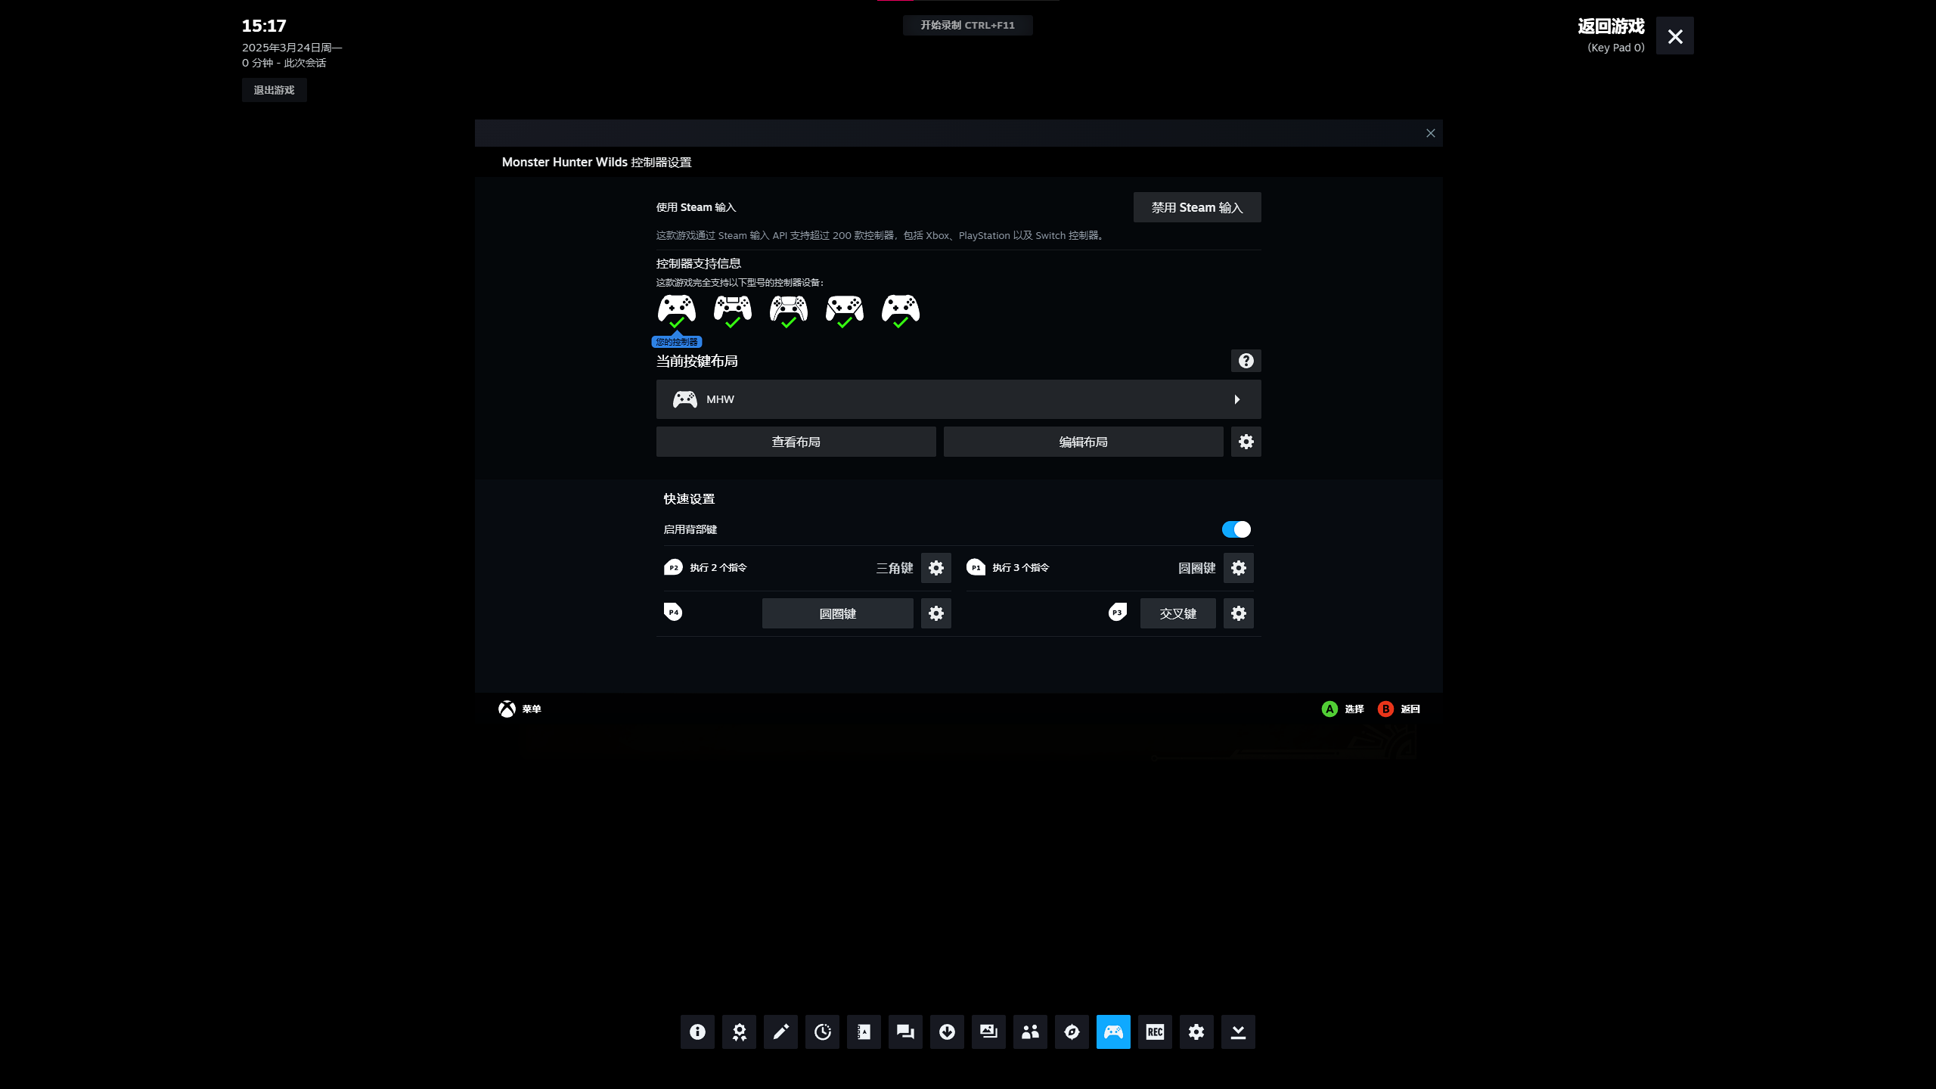
Task: Open the downloads arrow icon in the overlay bar
Action: [947, 1032]
